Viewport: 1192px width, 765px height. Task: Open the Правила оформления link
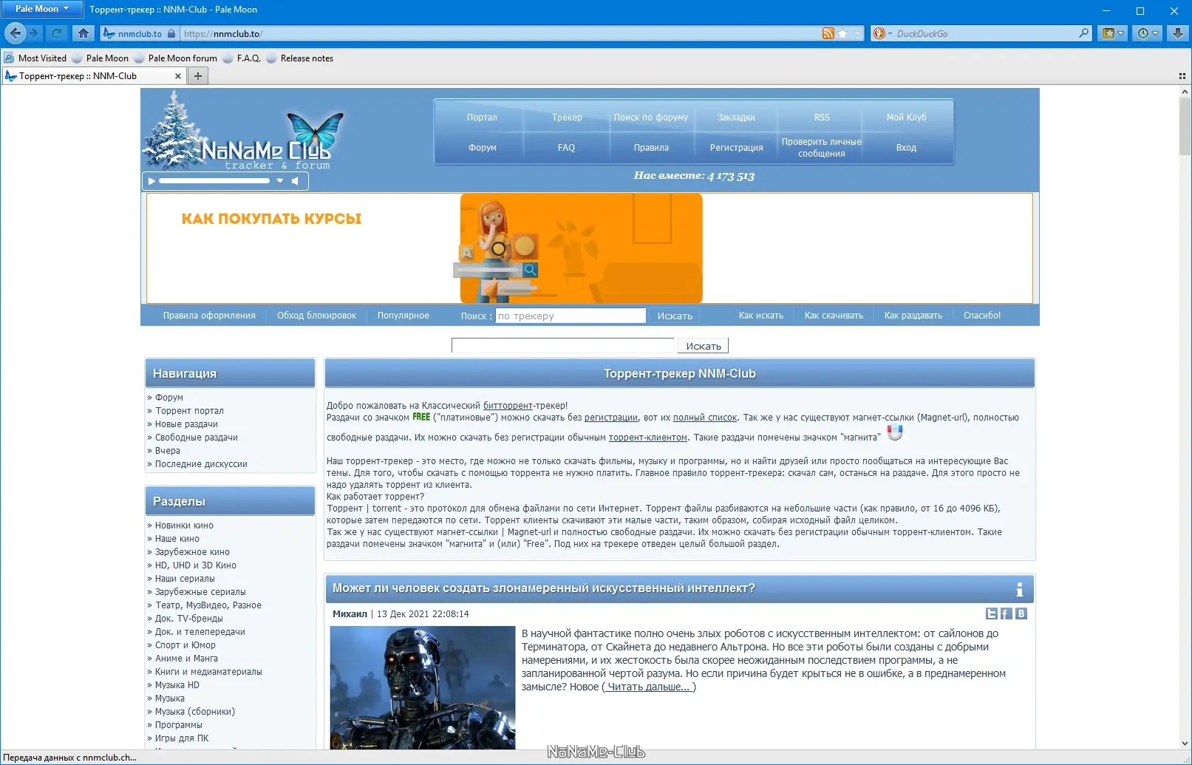click(209, 316)
